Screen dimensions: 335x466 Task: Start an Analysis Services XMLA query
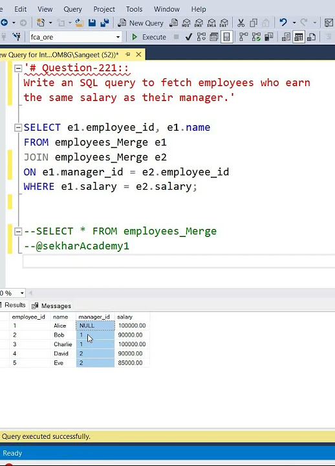pos(211,23)
